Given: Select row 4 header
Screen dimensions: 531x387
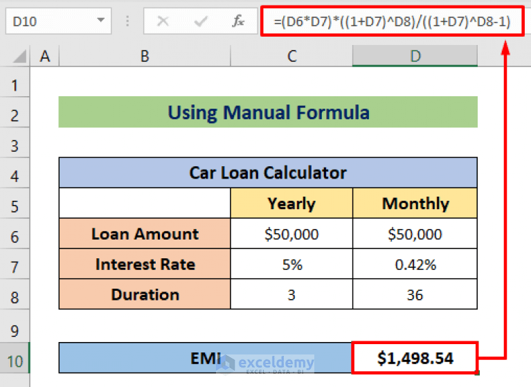Looking at the screenshot, I should (15, 173).
